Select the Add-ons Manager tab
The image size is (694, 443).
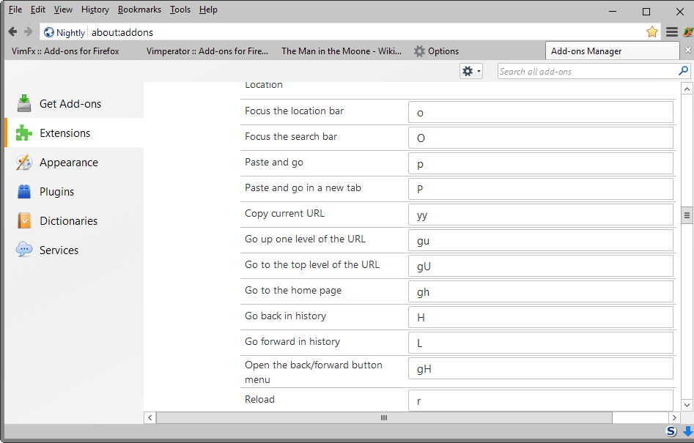[x=613, y=51]
